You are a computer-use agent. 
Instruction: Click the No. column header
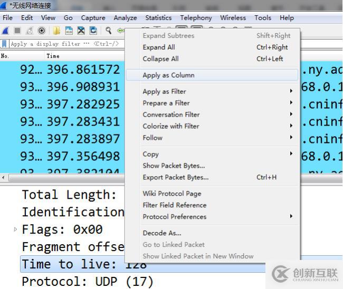coord(22,56)
